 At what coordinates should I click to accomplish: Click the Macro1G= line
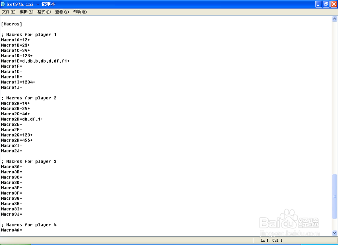pyautogui.click(x=11, y=72)
